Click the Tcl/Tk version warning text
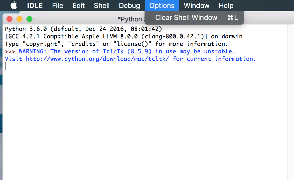The height and width of the screenshot is (180, 294). click(x=125, y=51)
